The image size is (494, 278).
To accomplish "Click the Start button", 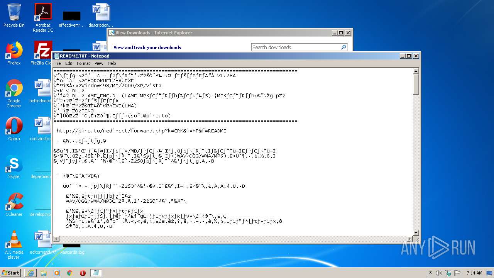I will tap(11, 273).
